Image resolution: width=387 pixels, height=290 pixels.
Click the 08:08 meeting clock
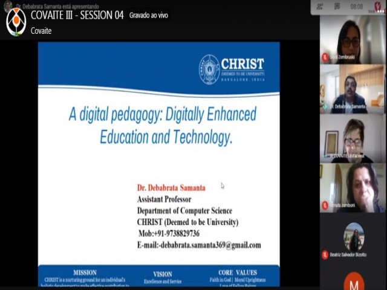356,7
